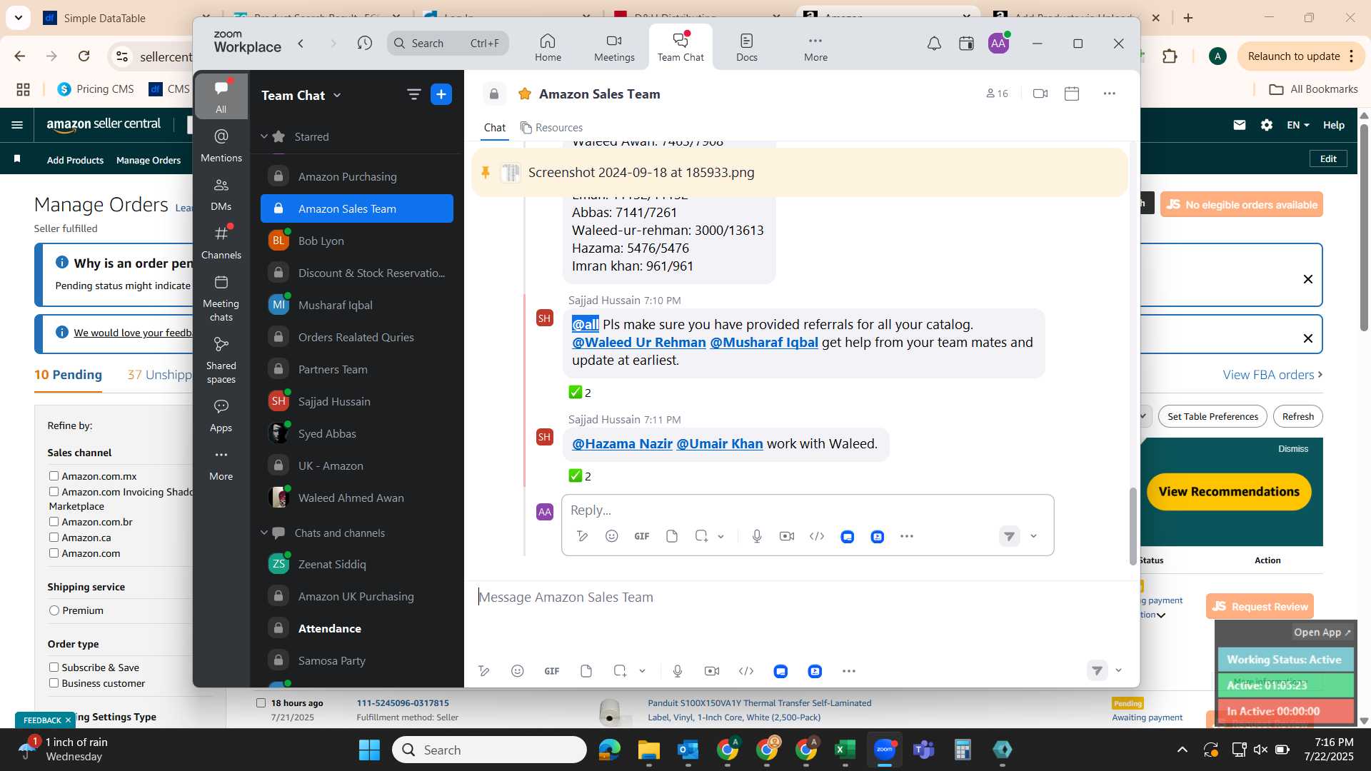The width and height of the screenshot is (1371, 771).
Task: Start a video meeting with Amazon Sales Team
Action: 1040,94
